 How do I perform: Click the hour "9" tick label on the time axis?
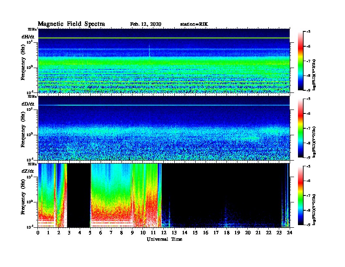tap(132, 233)
